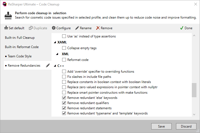Collapse the XAML section triangle
200x133 pixels.
pyautogui.click(x=55, y=42)
